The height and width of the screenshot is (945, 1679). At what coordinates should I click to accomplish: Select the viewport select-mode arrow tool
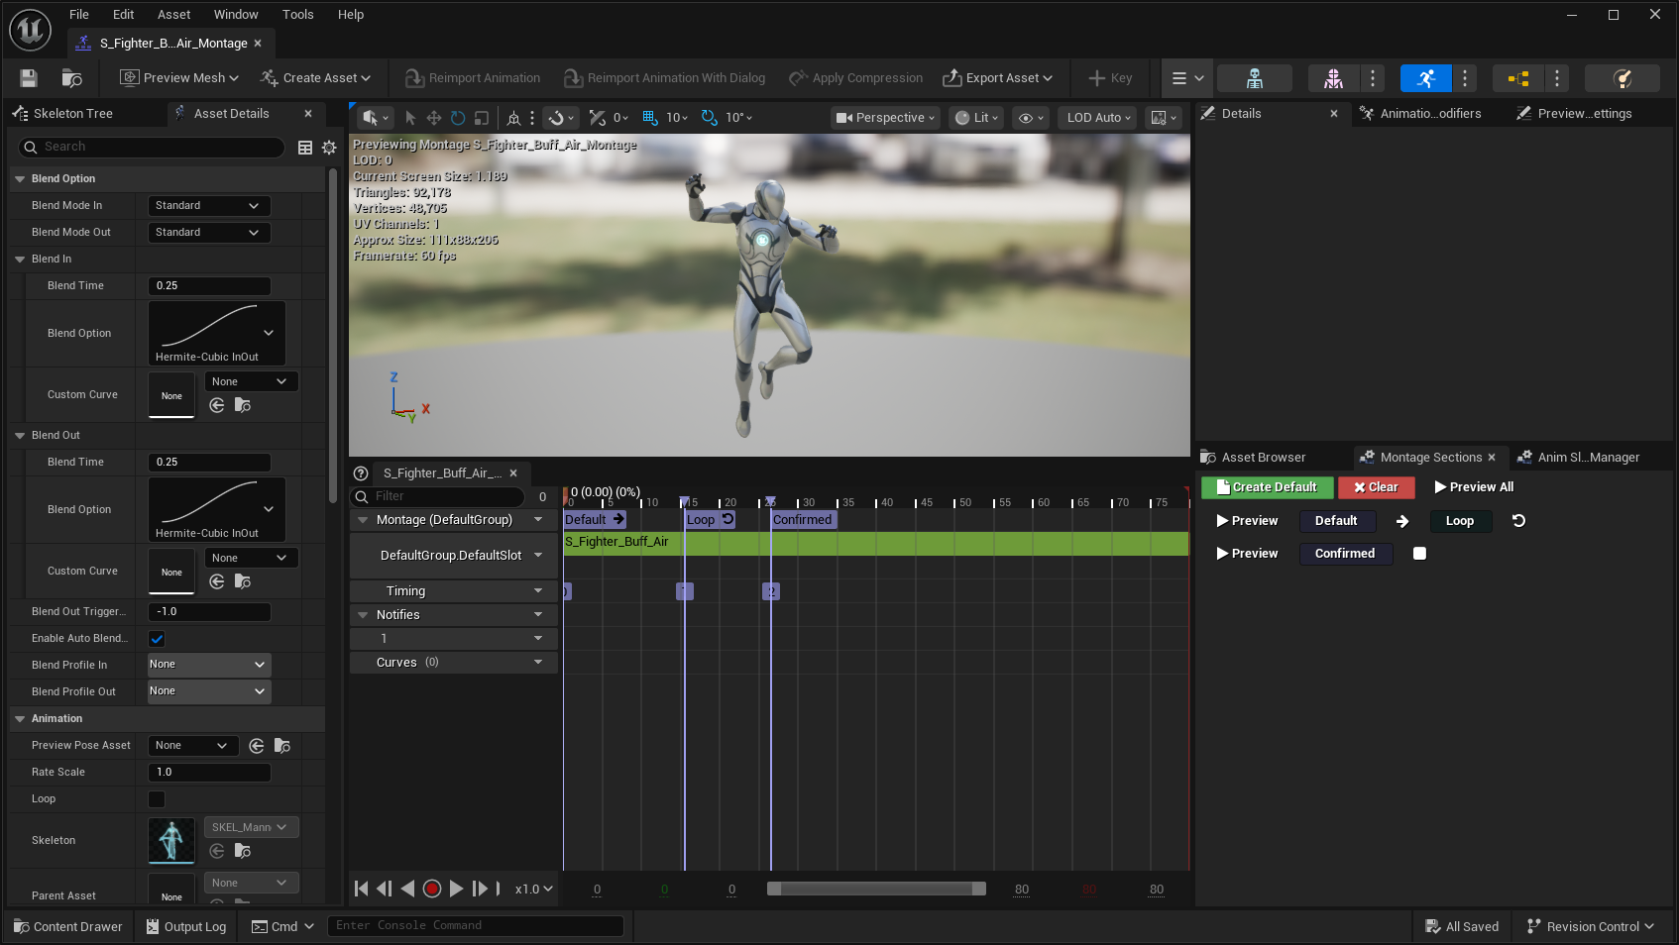[x=410, y=118]
